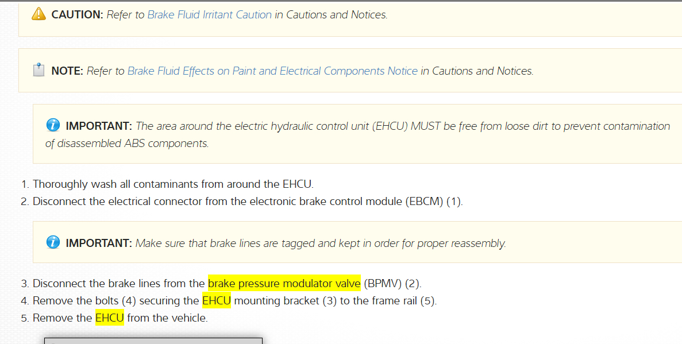This screenshot has height=344, width=682.
Task: Click step 1 'Thoroughly wash all contaminants' text
Action: pyautogui.click(x=172, y=184)
